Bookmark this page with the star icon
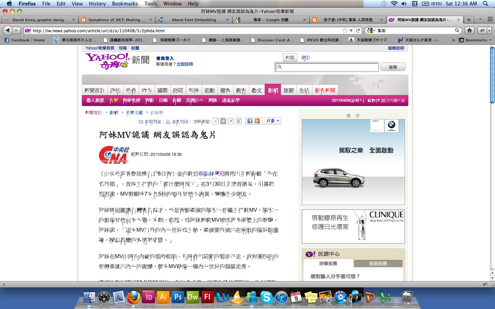 [345, 31]
